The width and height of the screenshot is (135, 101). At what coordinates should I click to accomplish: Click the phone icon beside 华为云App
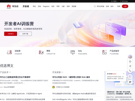[x=121, y=1]
